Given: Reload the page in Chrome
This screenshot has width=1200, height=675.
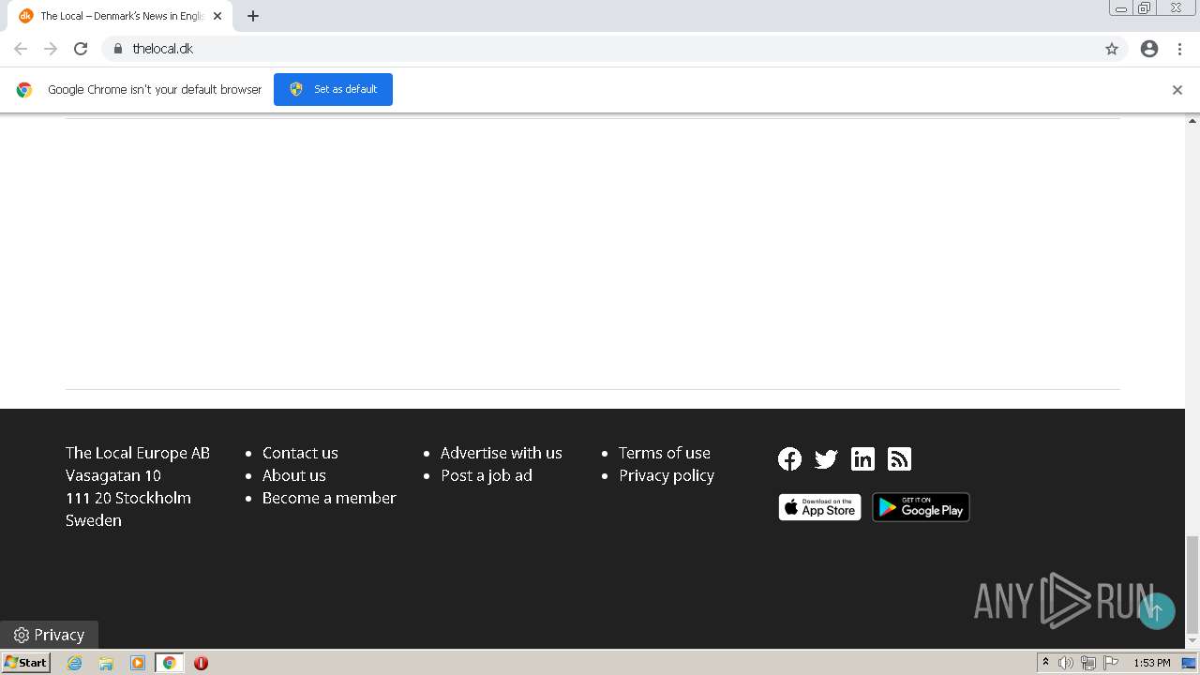Looking at the screenshot, I should (x=81, y=49).
